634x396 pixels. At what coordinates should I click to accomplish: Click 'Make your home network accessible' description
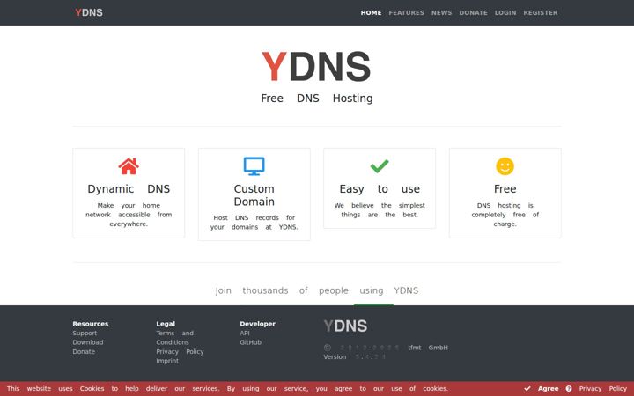[129, 215]
